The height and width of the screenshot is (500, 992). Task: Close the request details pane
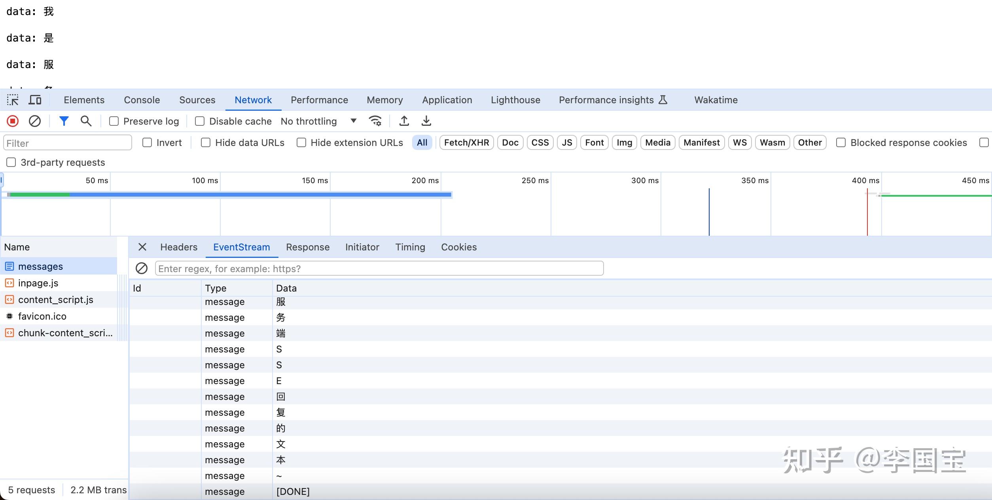142,247
